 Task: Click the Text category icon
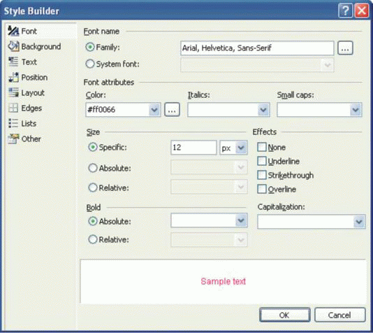pyautogui.click(x=13, y=62)
